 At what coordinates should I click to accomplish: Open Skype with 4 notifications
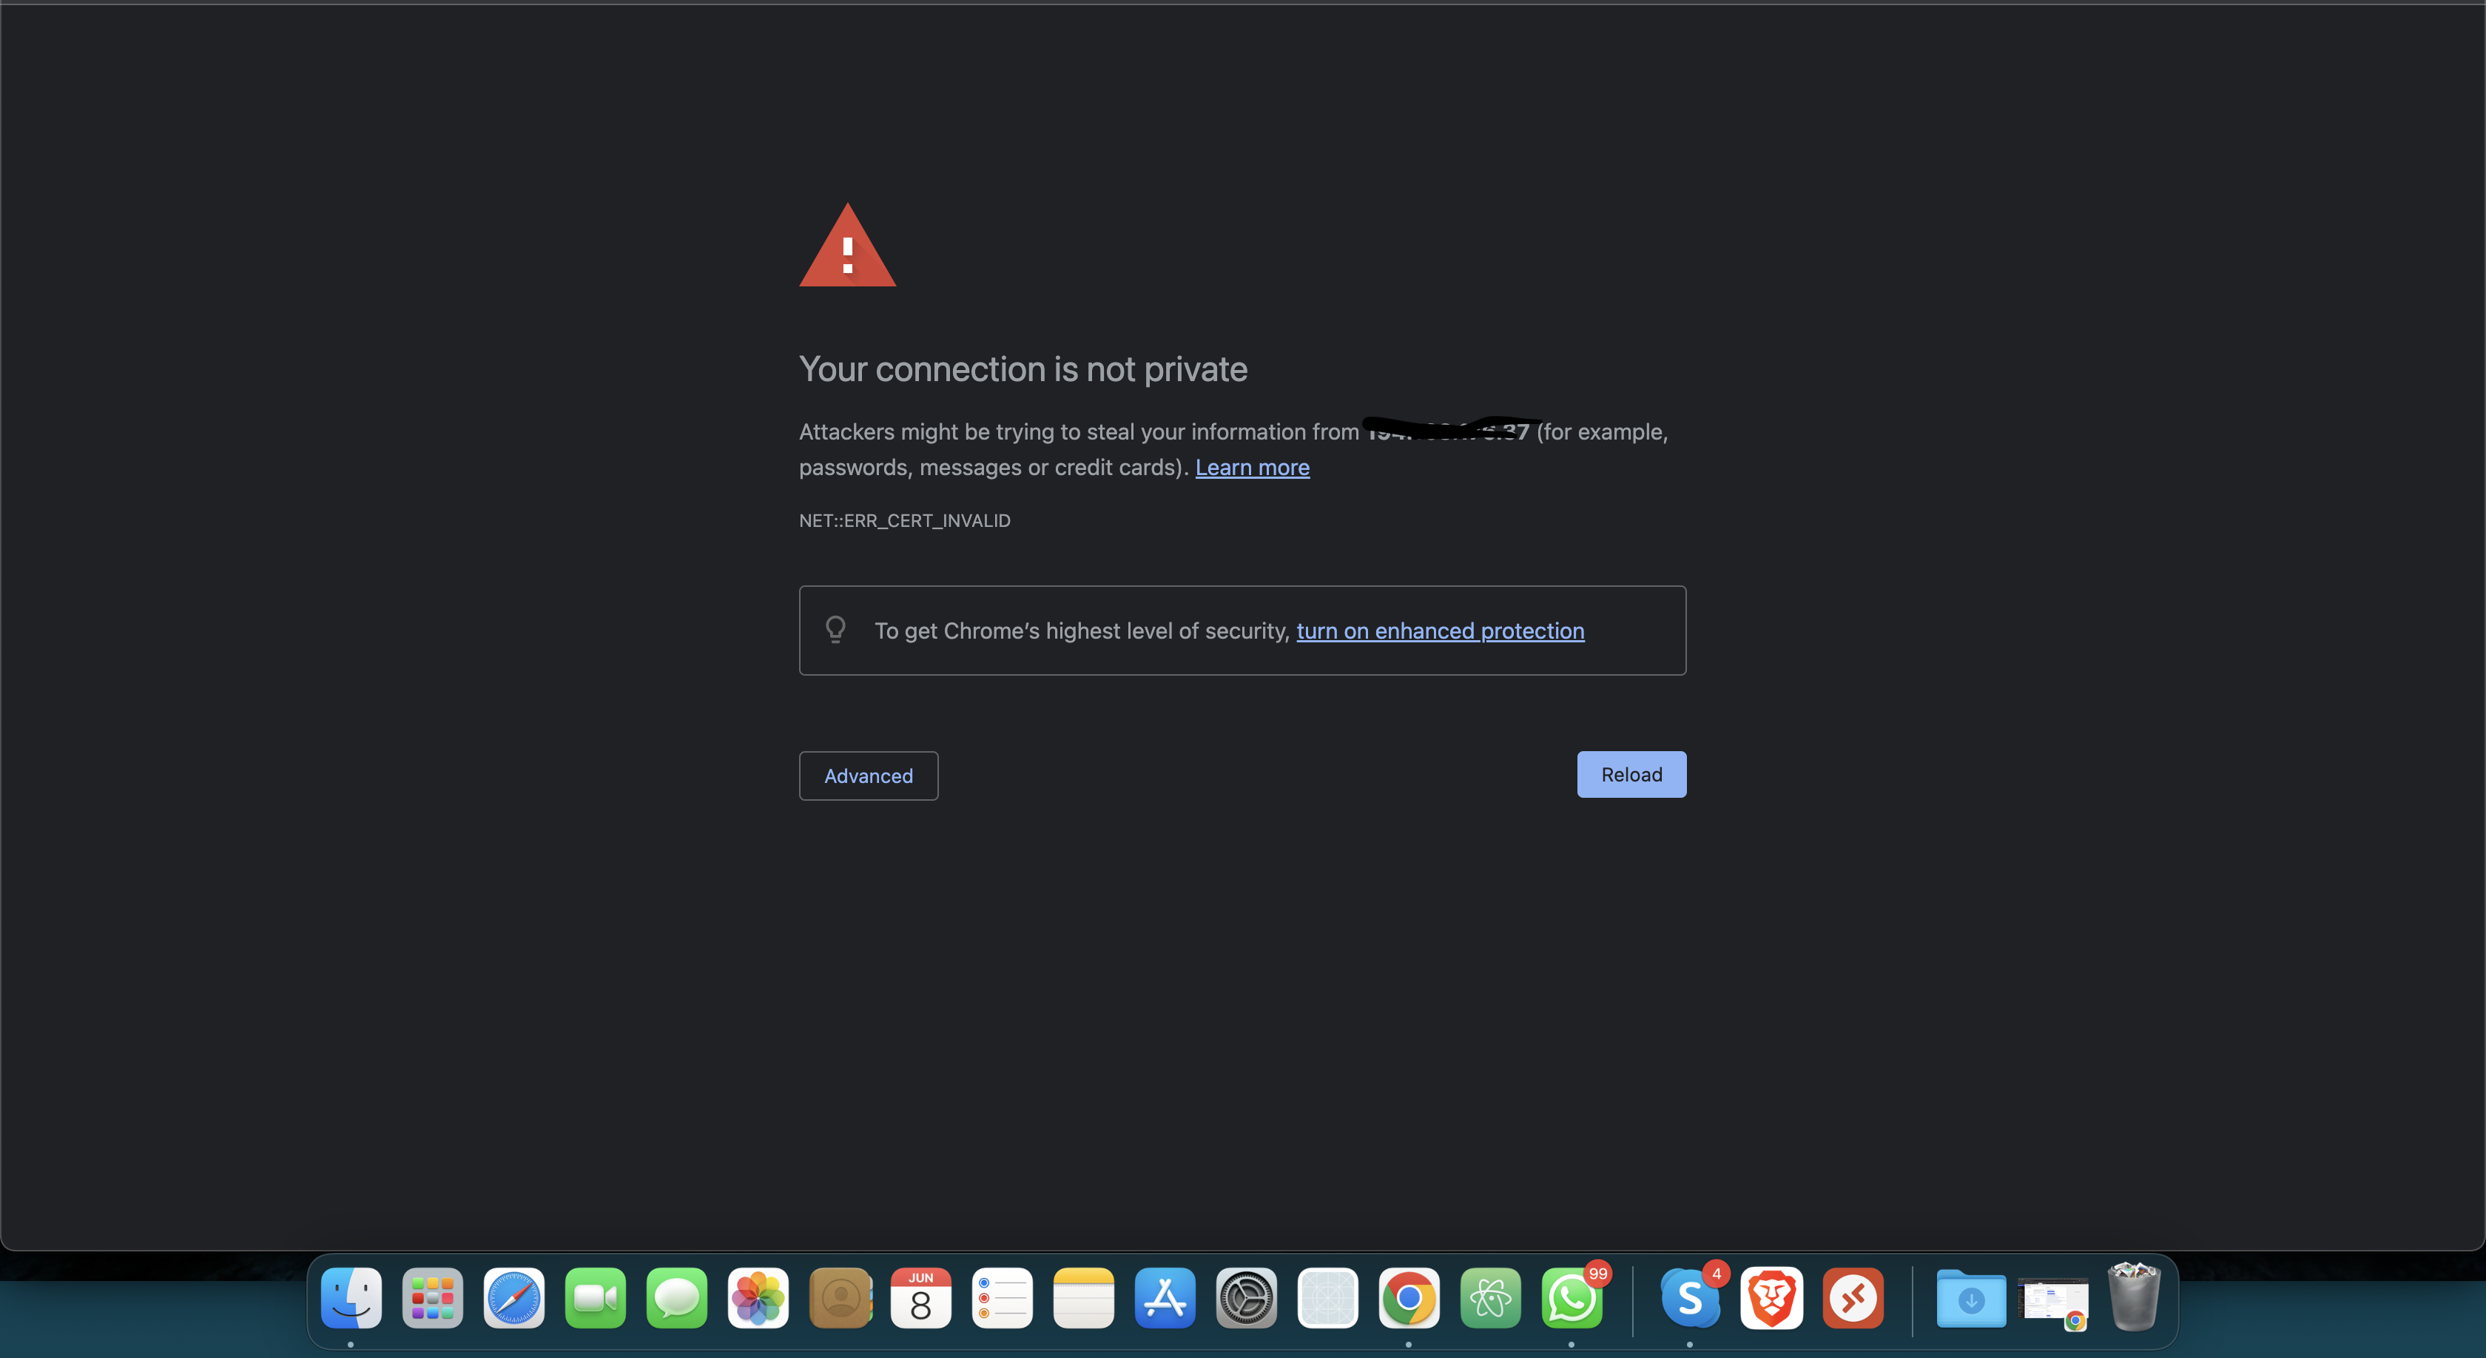[1690, 1297]
